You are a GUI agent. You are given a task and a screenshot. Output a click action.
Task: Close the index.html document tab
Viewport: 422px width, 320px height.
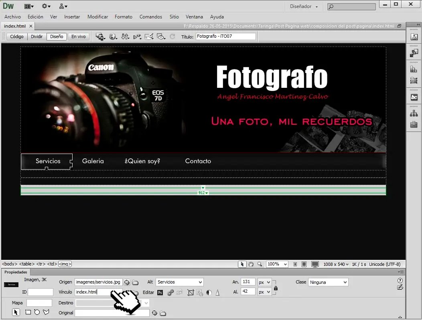point(30,26)
